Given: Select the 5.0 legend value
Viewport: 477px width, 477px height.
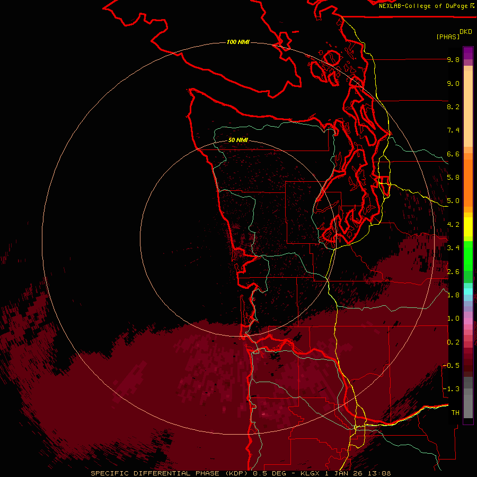Looking at the screenshot, I should [453, 201].
